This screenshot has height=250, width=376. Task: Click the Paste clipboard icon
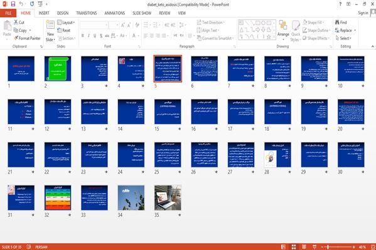point(7,26)
